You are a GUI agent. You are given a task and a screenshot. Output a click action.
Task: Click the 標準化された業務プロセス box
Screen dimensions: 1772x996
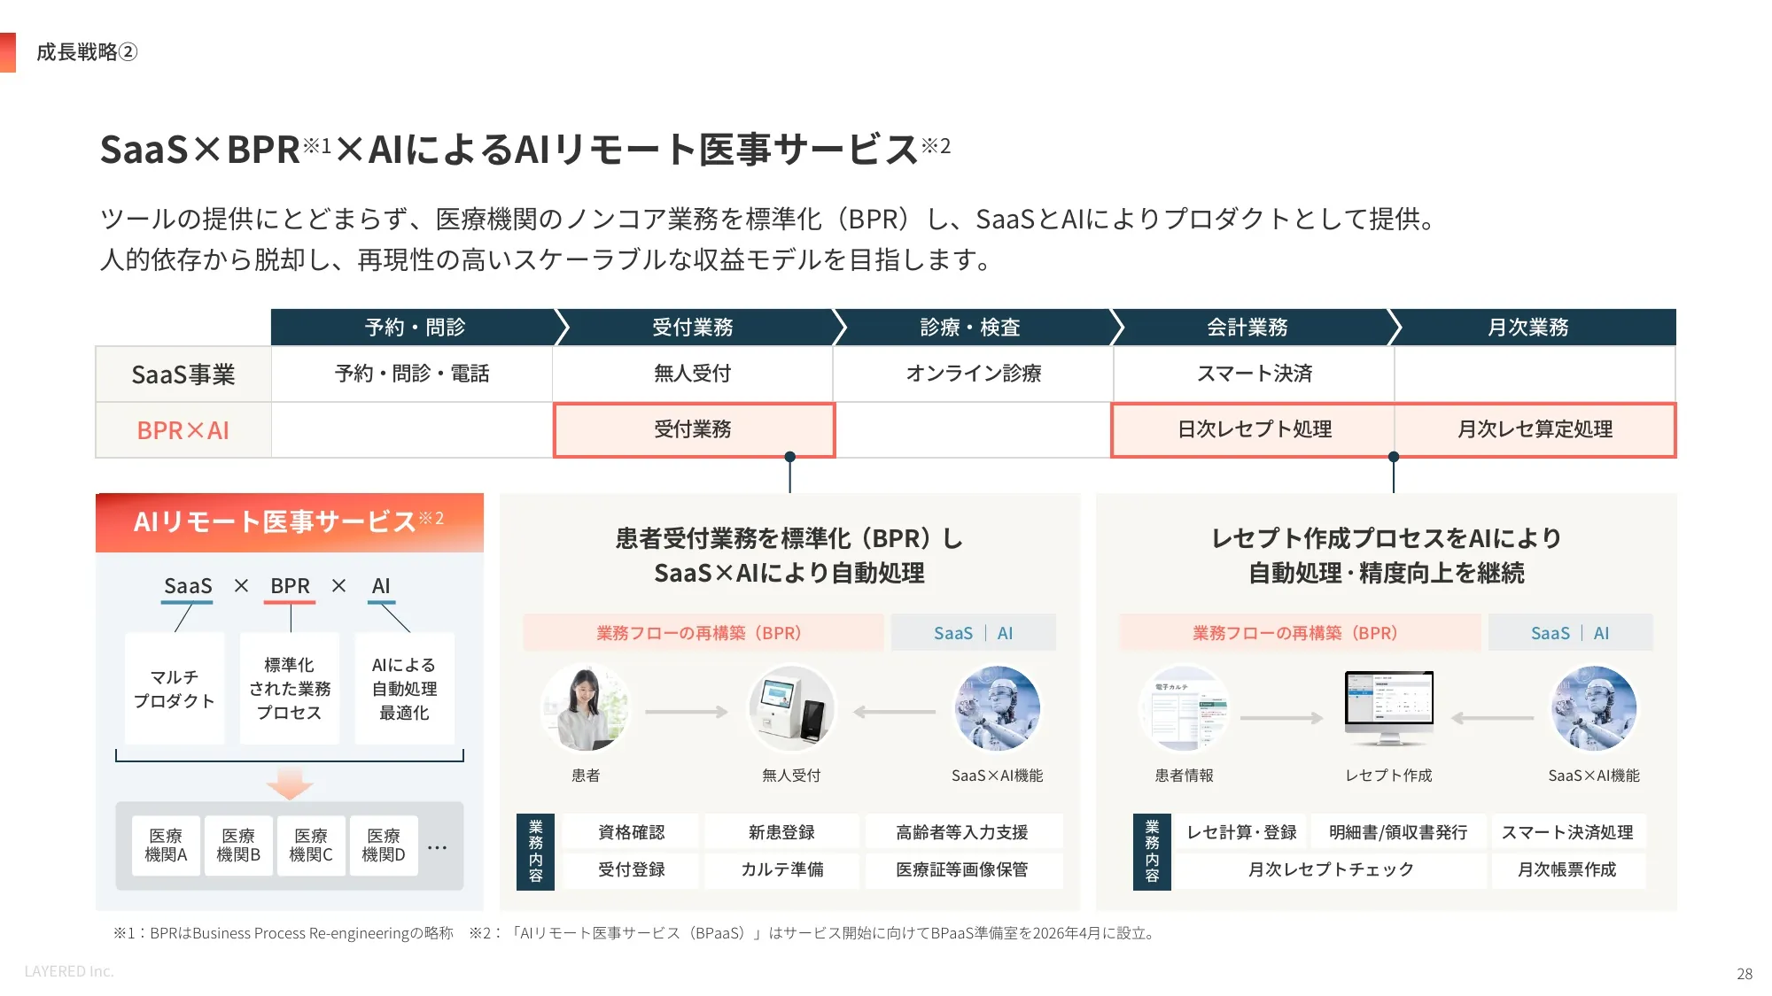[x=290, y=689]
